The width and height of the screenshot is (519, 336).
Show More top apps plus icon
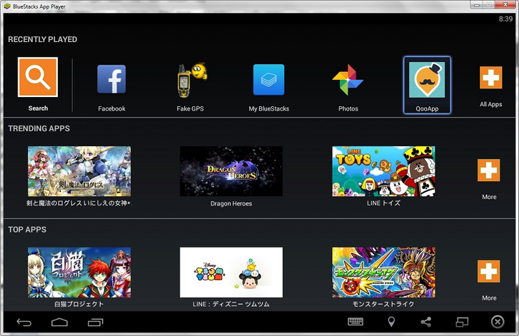click(x=489, y=271)
